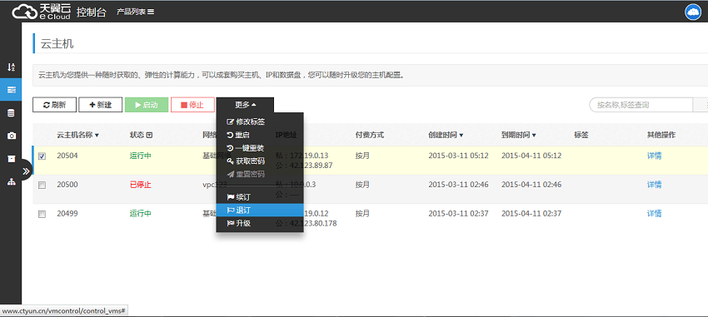Open the network topology sidebar icon
This screenshot has width=708, height=317.
tap(12, 181)
